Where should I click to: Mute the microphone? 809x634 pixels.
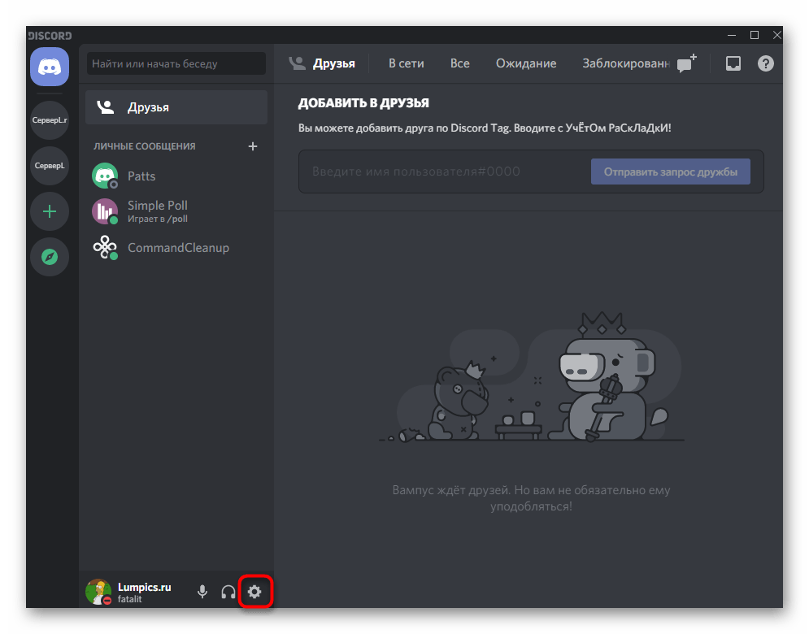click(202, 592)
